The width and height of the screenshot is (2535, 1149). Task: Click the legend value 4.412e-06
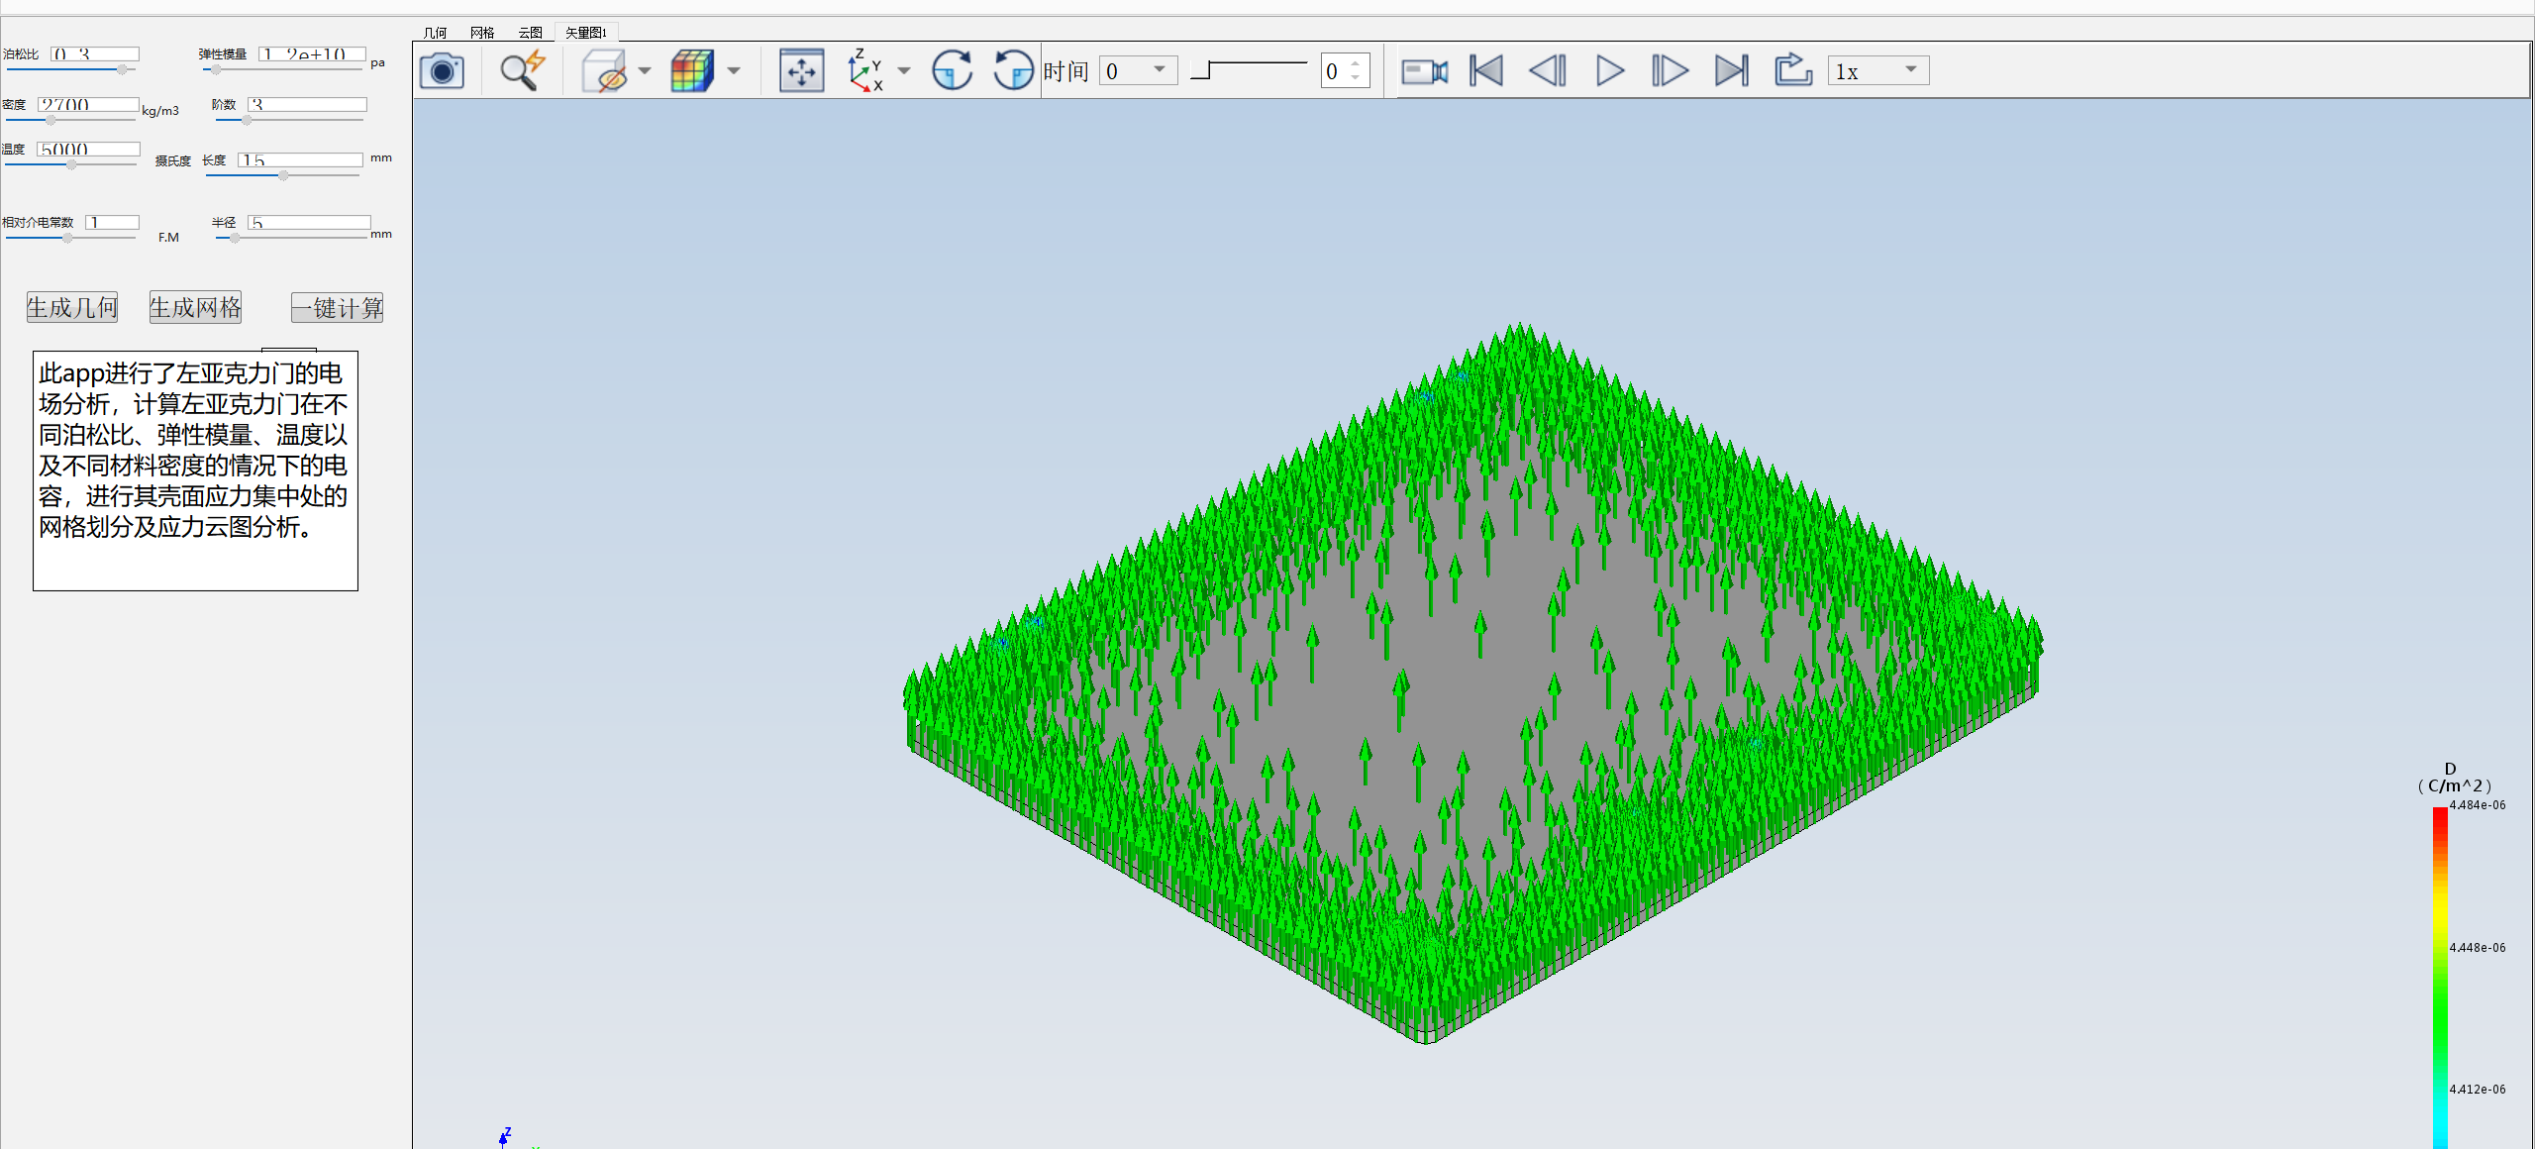click(x=2478, y=1090)
